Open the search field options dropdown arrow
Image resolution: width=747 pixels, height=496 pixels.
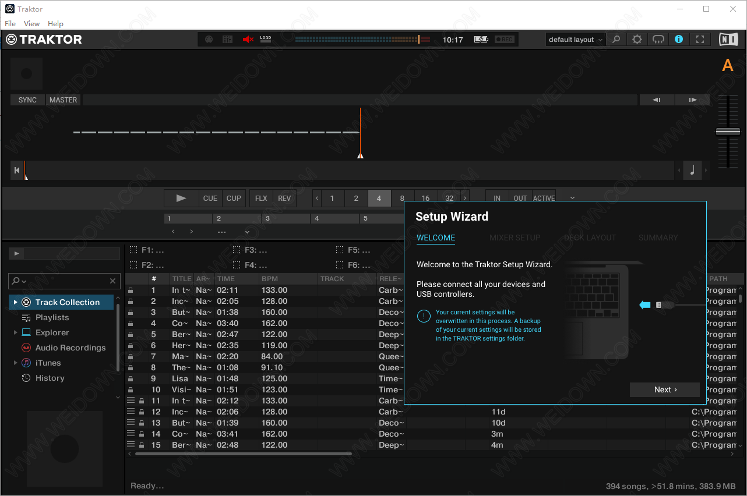[24, 281]
